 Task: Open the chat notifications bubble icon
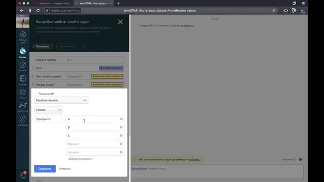(23, 175)
